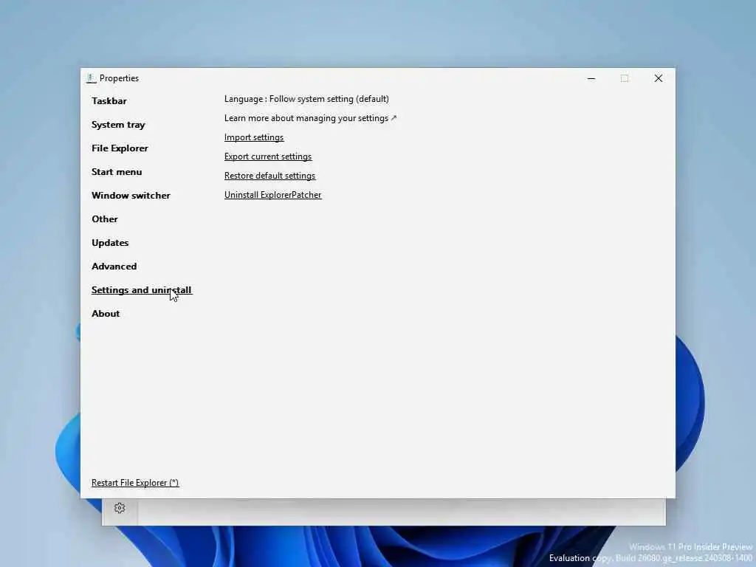Click the Properties window title icon
Image resolution: width=756 pixels, height=567 pixels.
click(91, 78)
